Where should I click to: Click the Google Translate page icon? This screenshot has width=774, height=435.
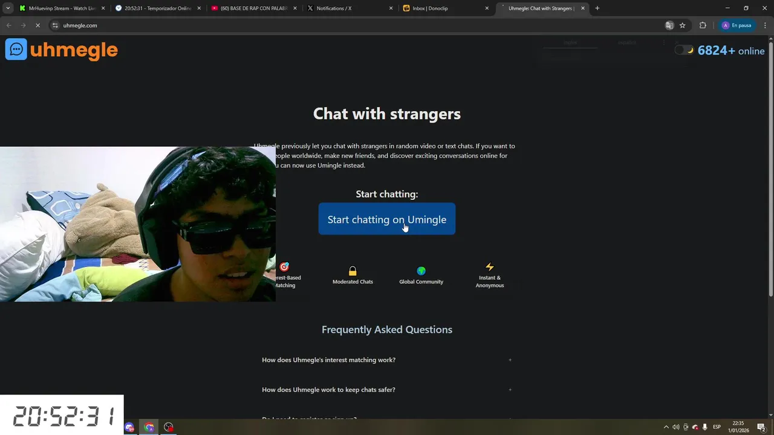(x=669, y=25)
